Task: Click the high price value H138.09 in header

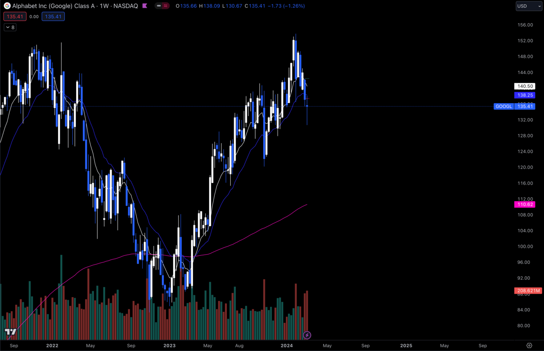Action: (209, 6)
